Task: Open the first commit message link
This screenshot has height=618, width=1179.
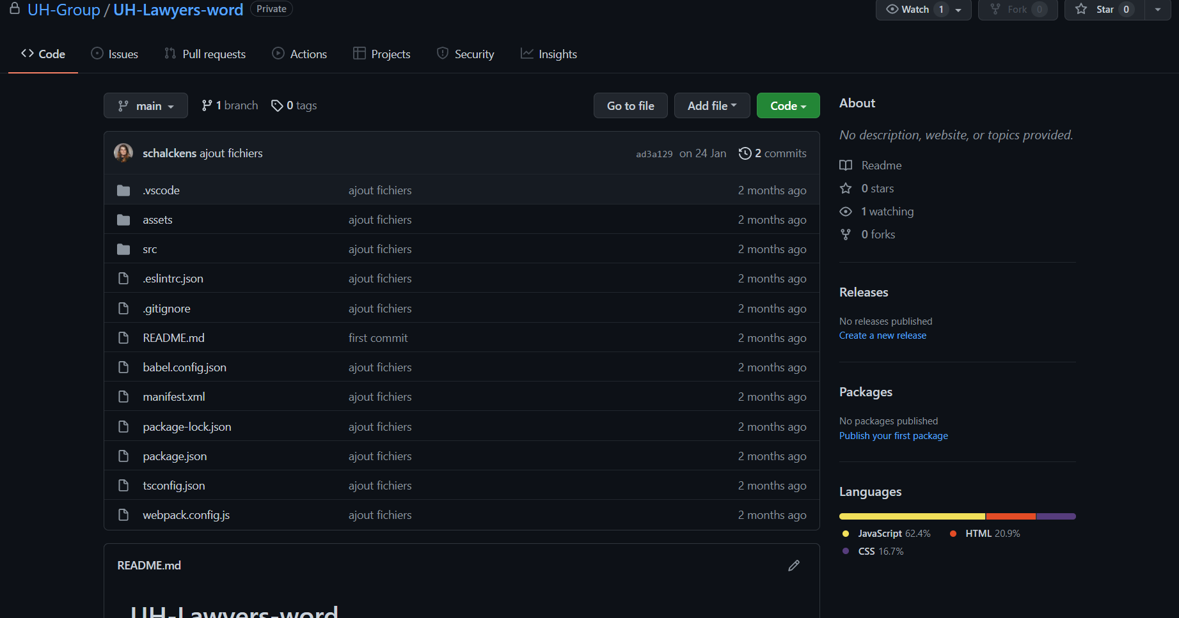Action: click(378, 338)
